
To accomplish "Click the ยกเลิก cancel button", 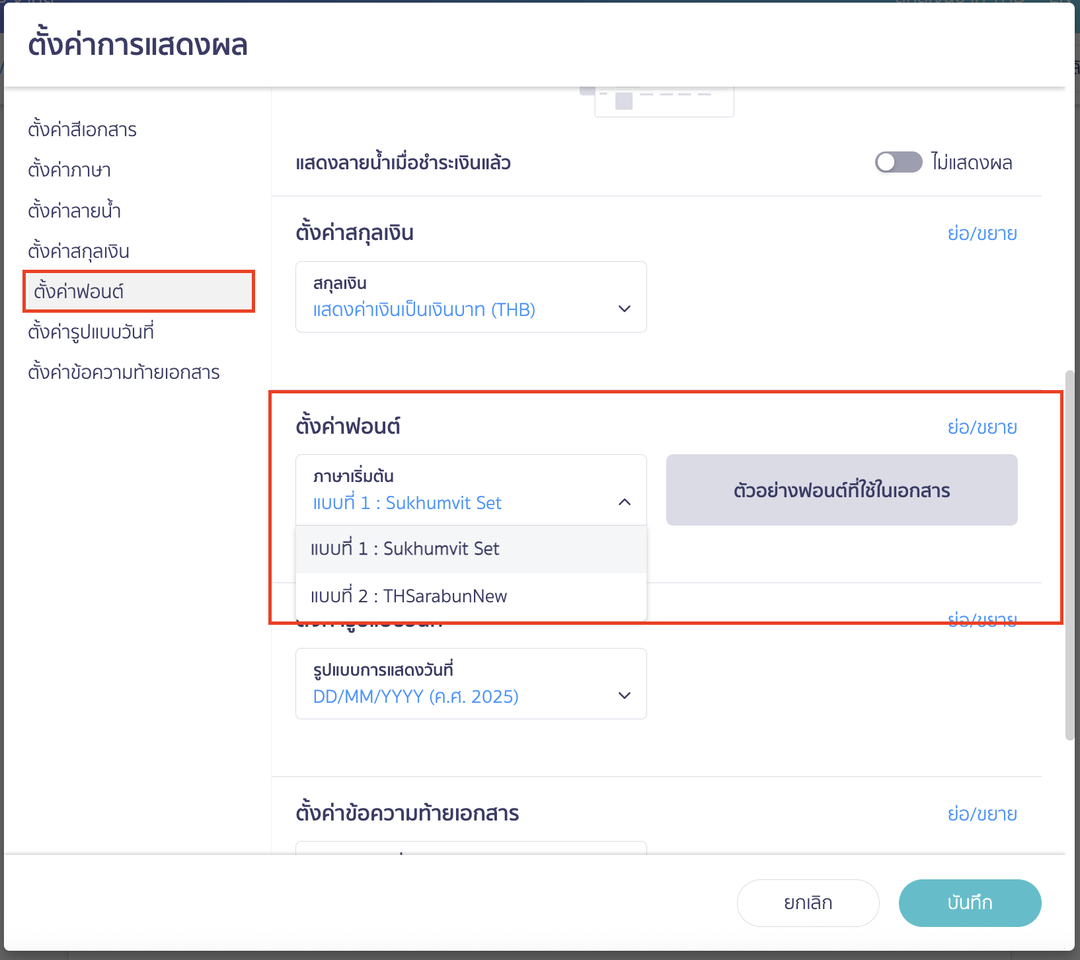I will pos(808,903).
